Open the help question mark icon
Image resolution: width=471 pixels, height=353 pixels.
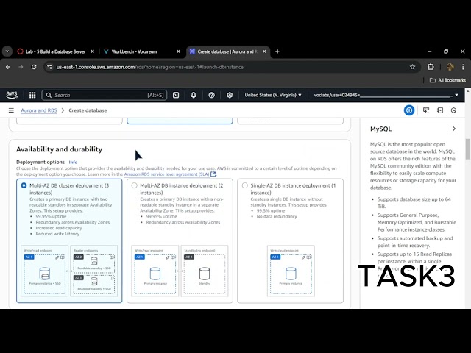pyautogui.click(x=211, y=95)
